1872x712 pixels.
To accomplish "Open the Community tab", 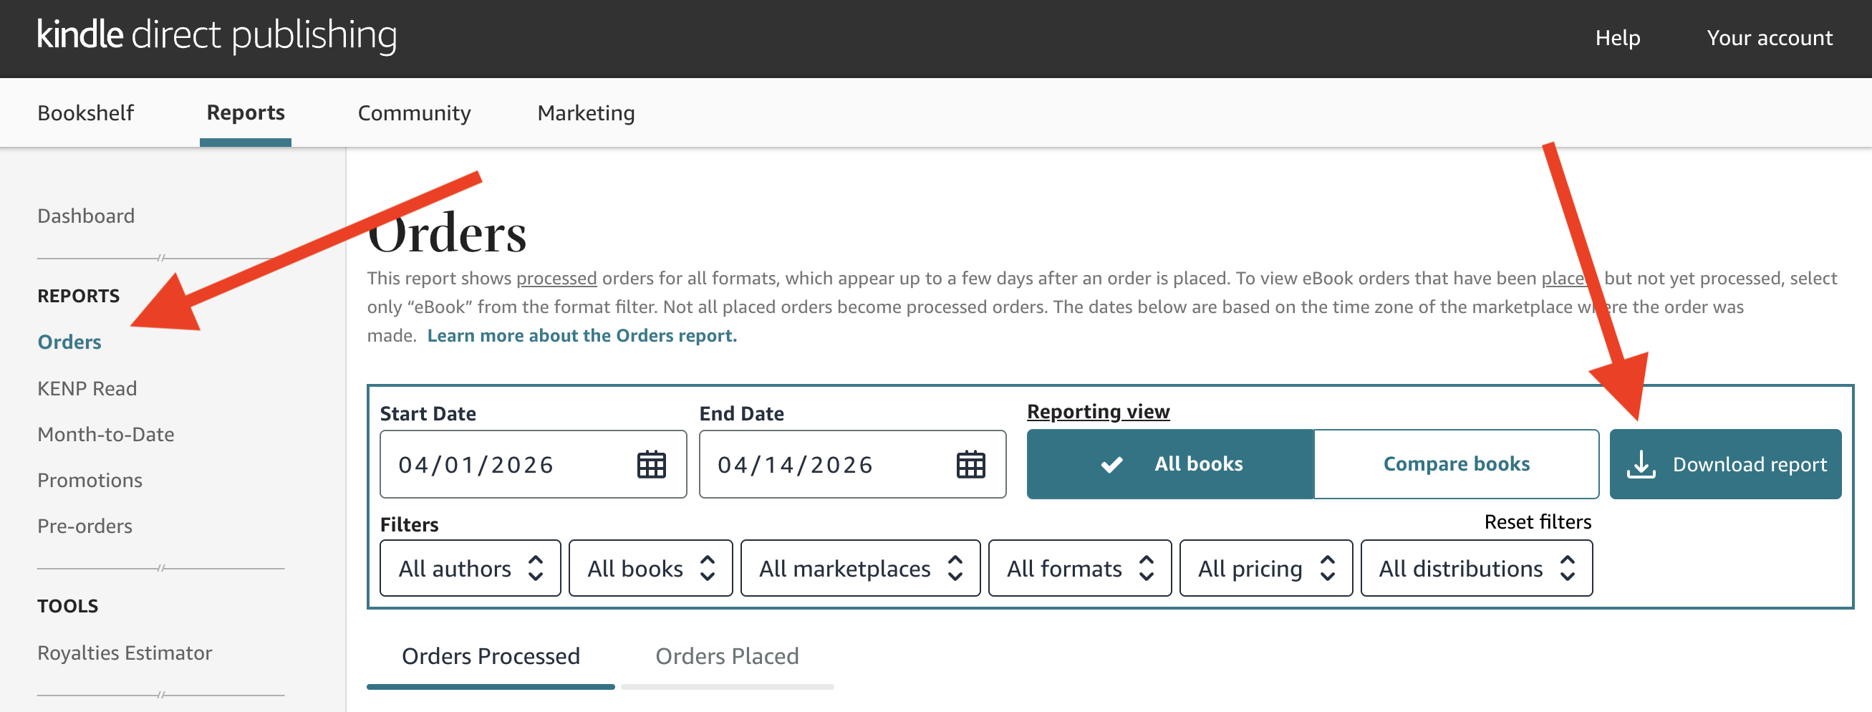I will click(x=414, y=113).
